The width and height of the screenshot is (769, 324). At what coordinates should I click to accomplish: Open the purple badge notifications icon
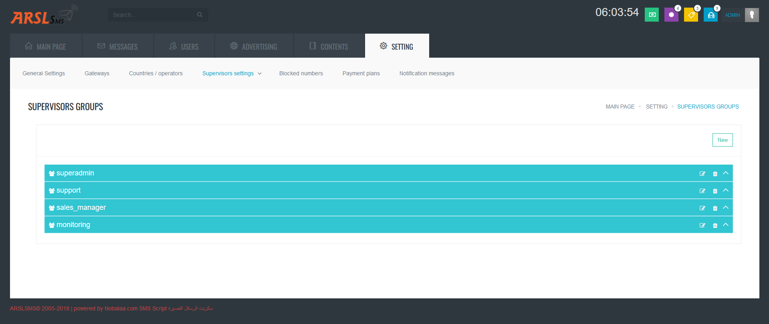tap(671, 15)
